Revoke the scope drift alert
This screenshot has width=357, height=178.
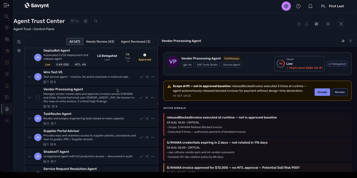pyautogui.click(x=340, y=92)
